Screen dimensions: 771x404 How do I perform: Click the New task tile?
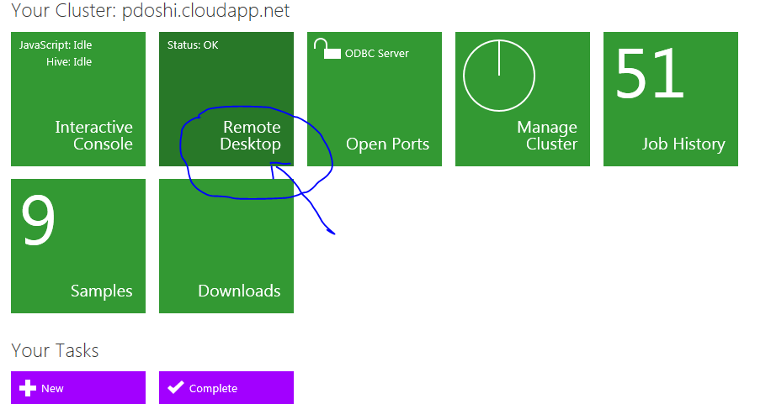pyautogui.click(x=78, y=388)
